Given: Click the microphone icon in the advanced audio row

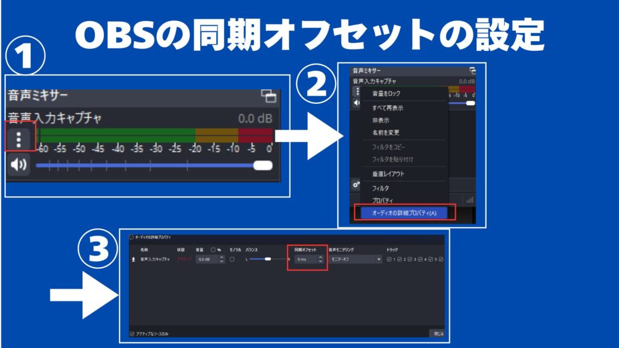Looking at the screenshot, I should [134, 259].
